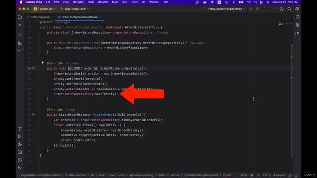The image size is (317, 178).
Task: Open the Commit tool window
Action: (x=20, y=25)
